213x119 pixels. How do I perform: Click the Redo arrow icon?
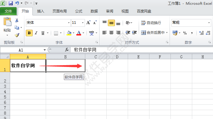(x=27, y=3)
